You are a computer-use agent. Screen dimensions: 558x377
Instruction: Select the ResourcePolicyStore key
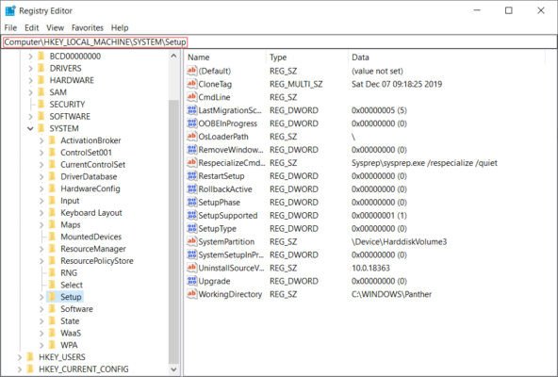pos(97,260)
